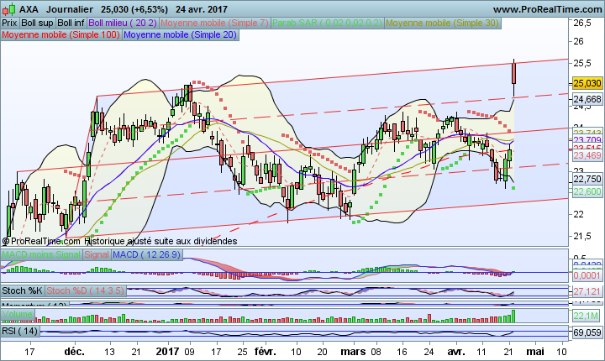Click the tallest green volume bar
This screenshot has height=361, width=605.
[513, 316]
